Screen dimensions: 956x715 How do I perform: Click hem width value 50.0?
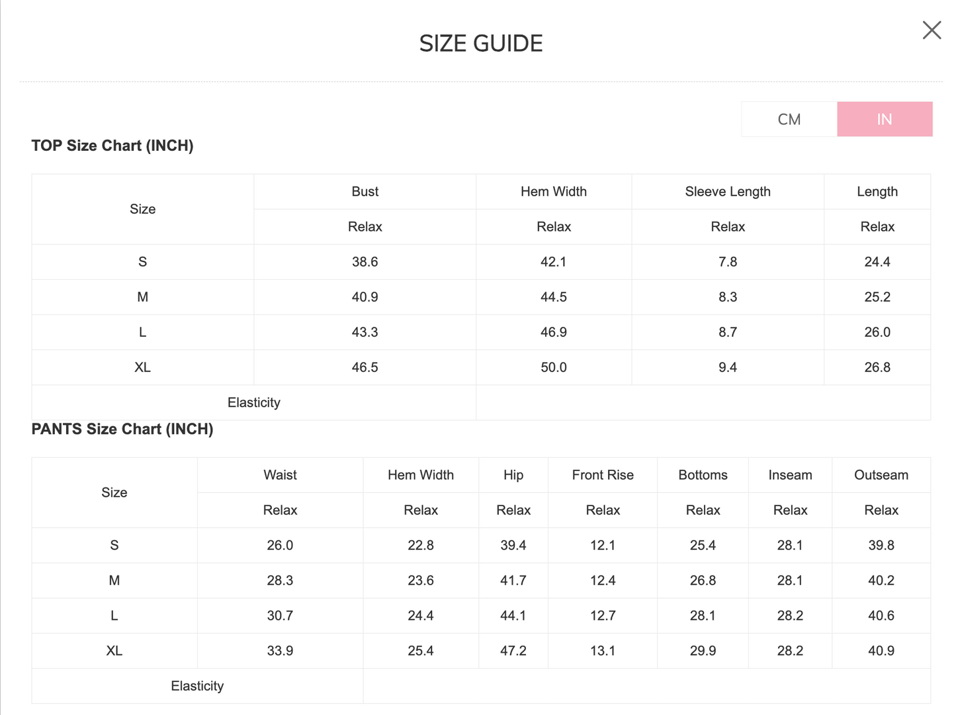pyautogui.click(x=554, y=367)
